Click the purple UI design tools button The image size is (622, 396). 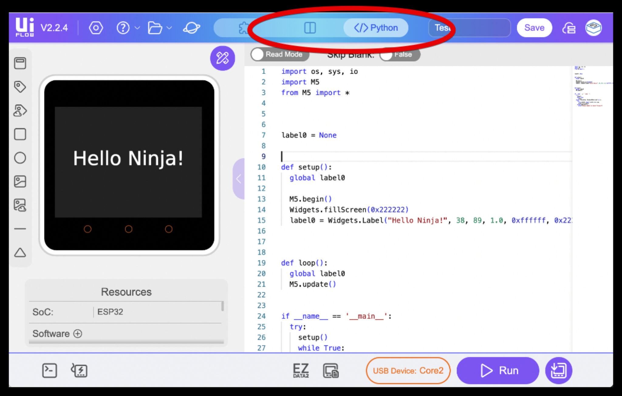click(222, 58)
